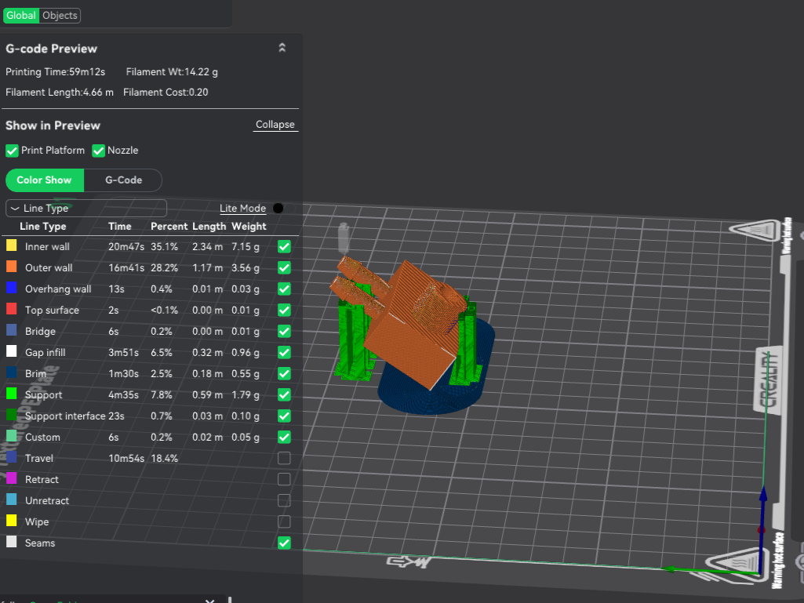The width and height of the screenshot is (804, 603).
Task: Click the Outer wall orange color swatch
Action: pyautogui.click(x=11, y=267)
